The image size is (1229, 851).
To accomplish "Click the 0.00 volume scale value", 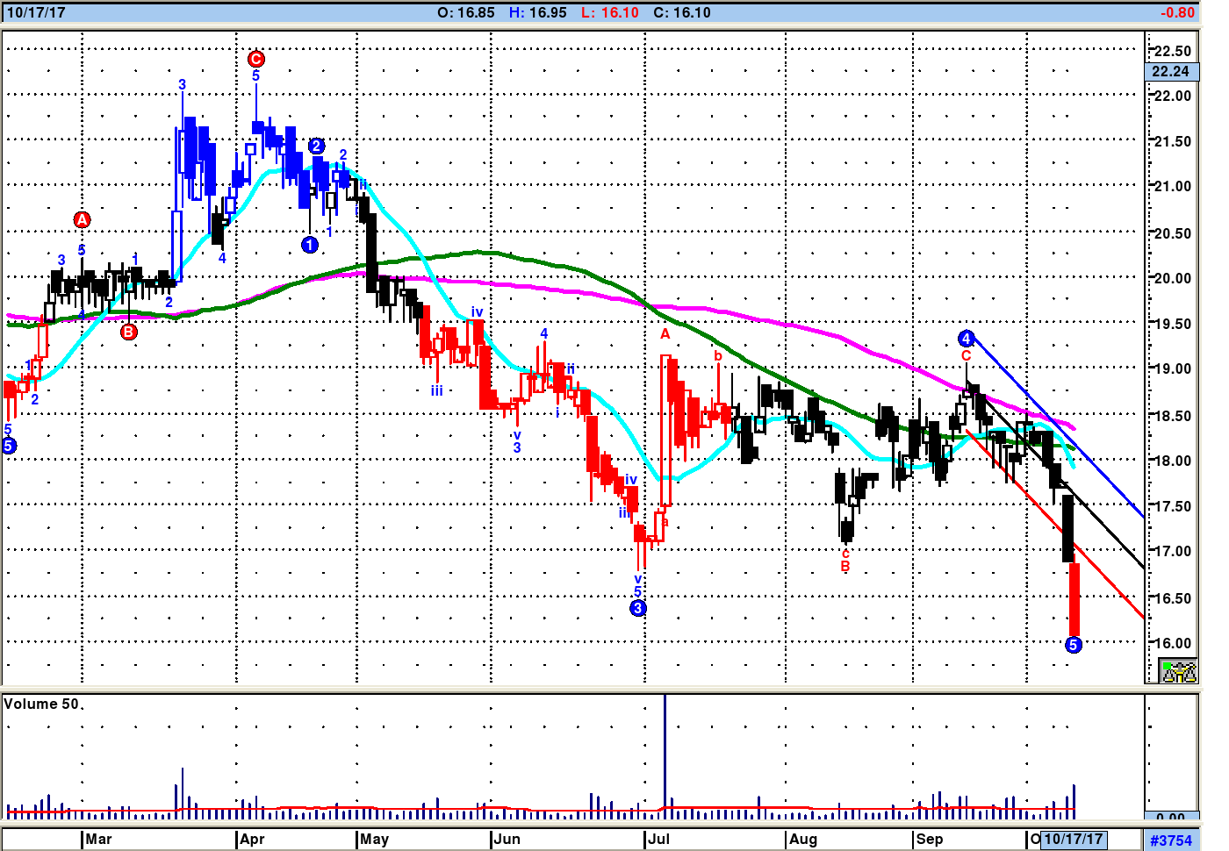I will click(1171, 817).
